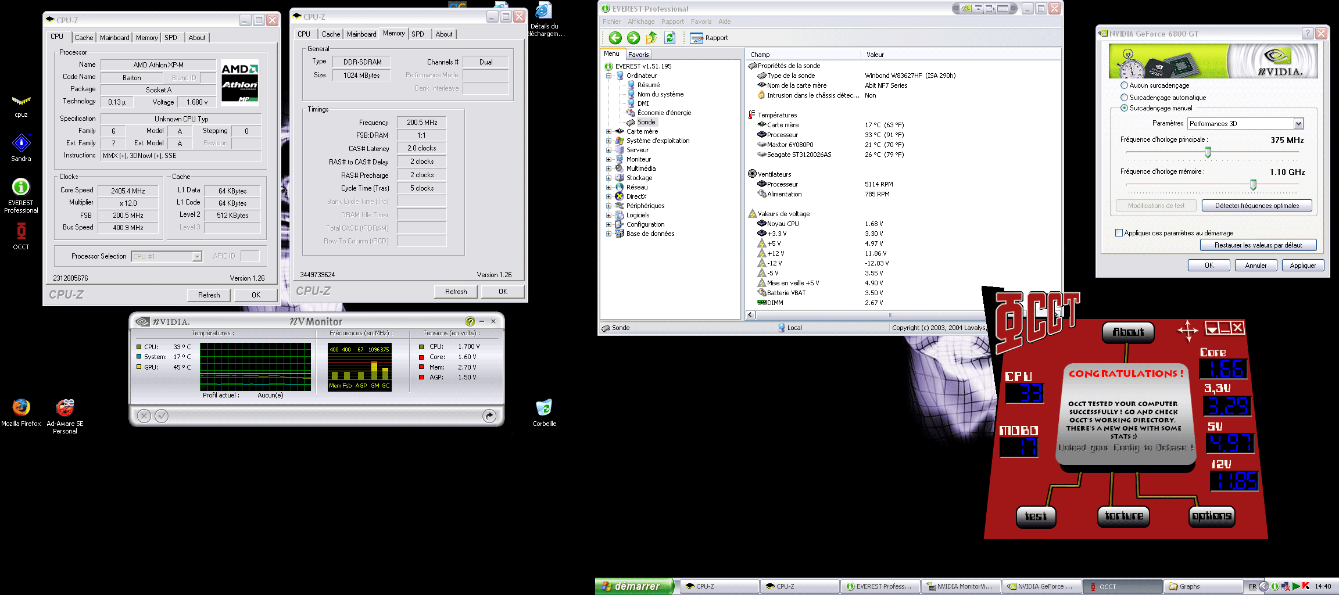The width and height of the screenshot is (1339, 595).
Task: Click the EVEREST refresh toolbar icon
Action: (670, 38)
